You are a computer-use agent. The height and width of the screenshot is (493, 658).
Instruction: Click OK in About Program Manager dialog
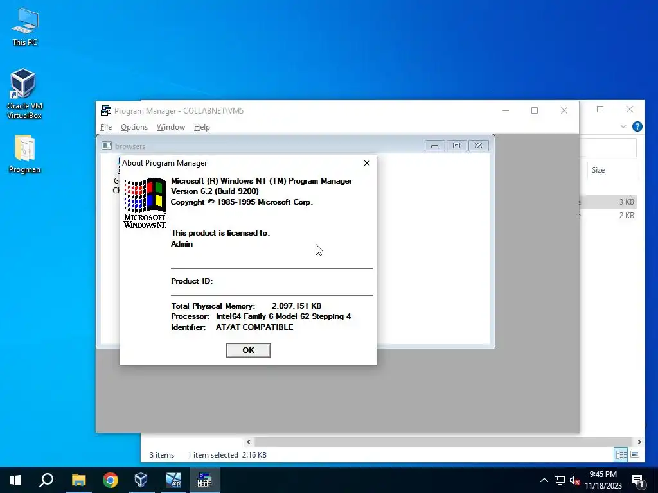[248, 350]
